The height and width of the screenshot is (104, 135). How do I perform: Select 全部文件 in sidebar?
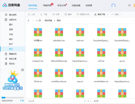(x=13, y=20)
